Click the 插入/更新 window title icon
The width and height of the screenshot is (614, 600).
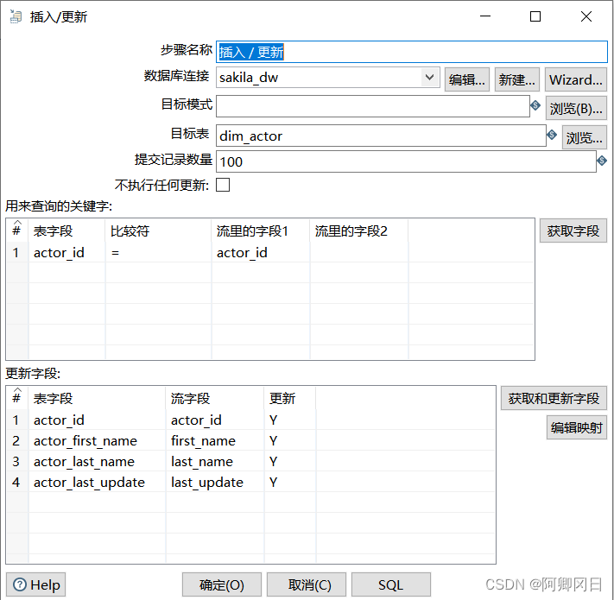(x=15, y=16)
